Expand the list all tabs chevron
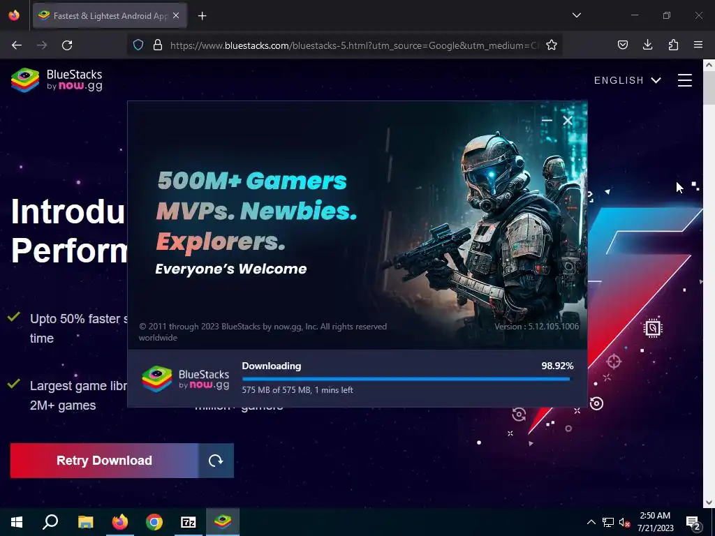715x536 pixels. [x=576, y=15]
